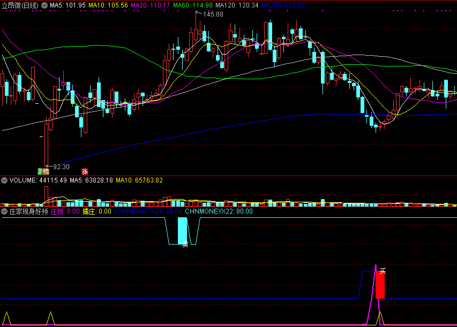Select the MA120: 120.34 label
This screenshot has height=327, width=457.
coord(237,5)
